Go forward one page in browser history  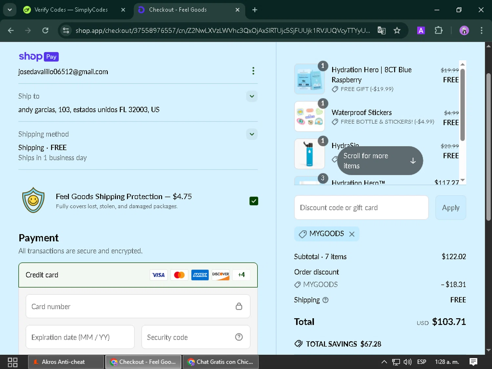pos(28,31)
